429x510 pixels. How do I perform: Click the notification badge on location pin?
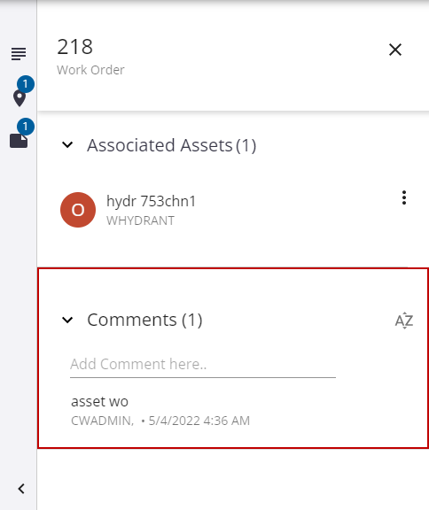tap(26, 84)
